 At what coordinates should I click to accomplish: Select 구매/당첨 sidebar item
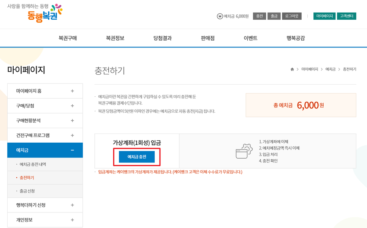[x=45, y=106]
